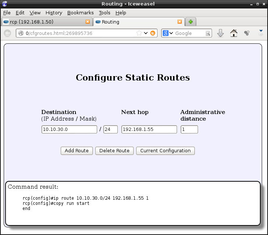Maximize the Iceweasel window
The height and width of the screenshot is (235, 268).
[258, 4]
